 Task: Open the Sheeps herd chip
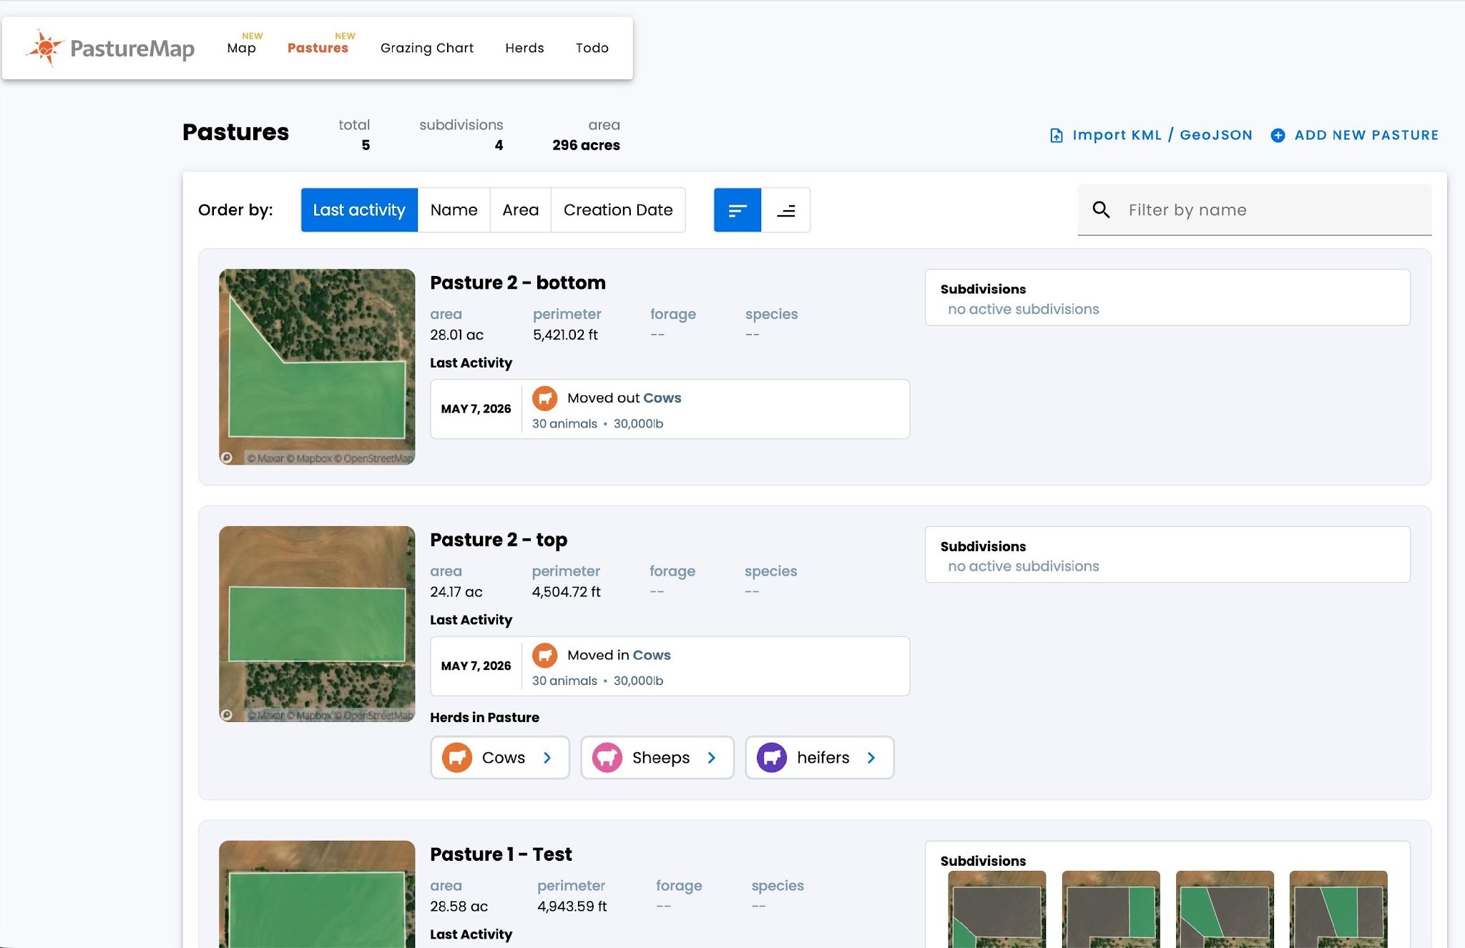click(657, 758)
